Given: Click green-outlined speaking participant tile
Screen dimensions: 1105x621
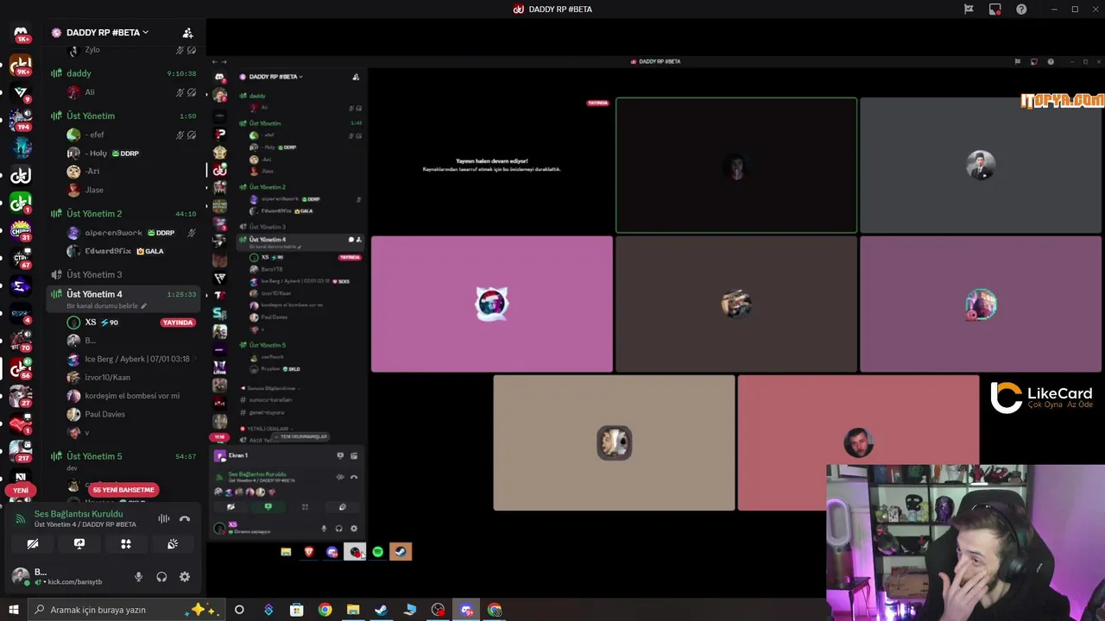Looking at the screenshot, I should pyautogui.click(x=736, y=166).
